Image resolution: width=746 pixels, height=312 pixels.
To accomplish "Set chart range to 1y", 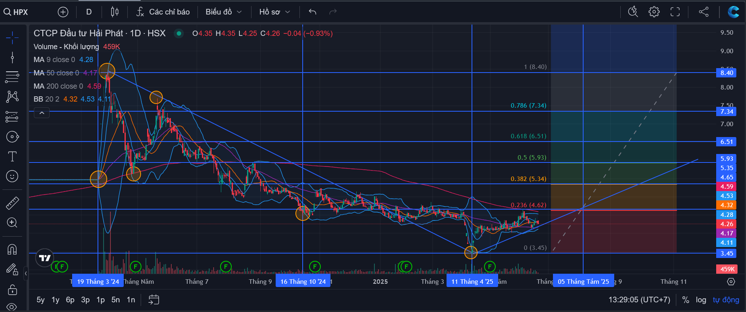I will pyautogui.click(x=56, y=300).
